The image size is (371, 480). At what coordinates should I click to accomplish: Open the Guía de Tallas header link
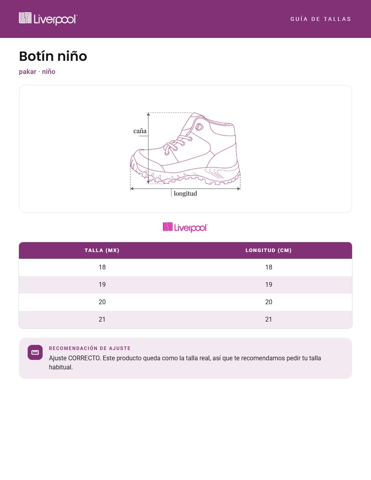(320, 19)
